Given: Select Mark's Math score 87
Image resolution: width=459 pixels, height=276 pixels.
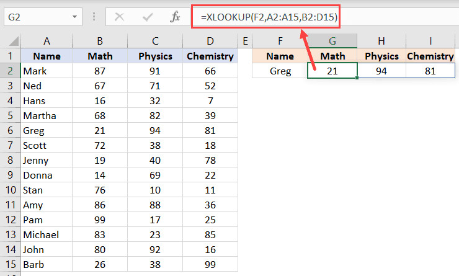Looking at the screenshot, I should pyautogui.click(x=100, y=71).
